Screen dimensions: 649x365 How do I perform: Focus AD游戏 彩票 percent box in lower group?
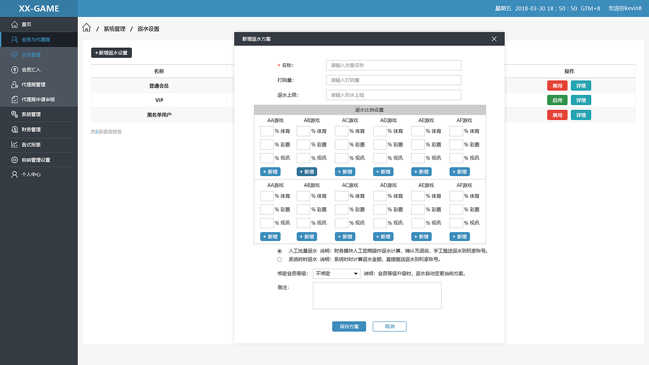point(380,209)
